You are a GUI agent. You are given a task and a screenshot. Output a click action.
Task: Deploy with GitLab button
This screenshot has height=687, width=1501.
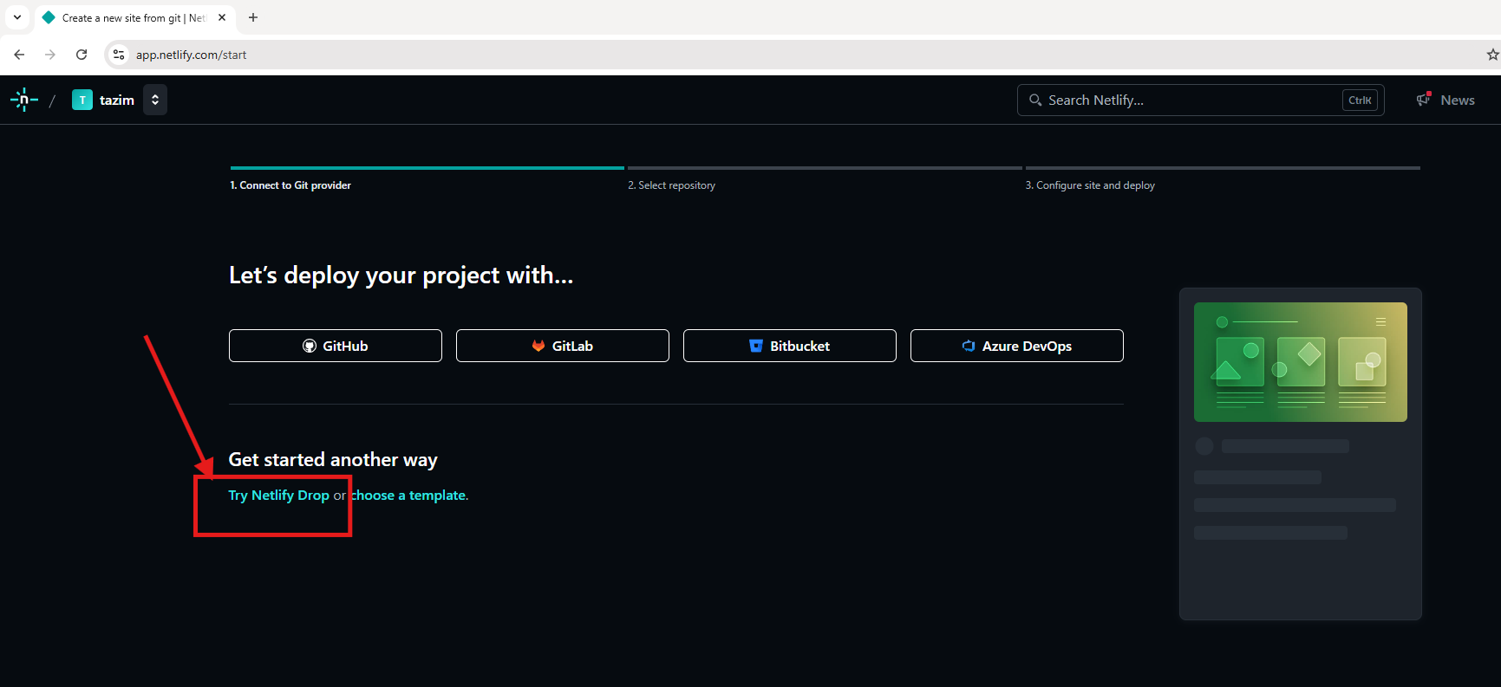click(563, 346)
